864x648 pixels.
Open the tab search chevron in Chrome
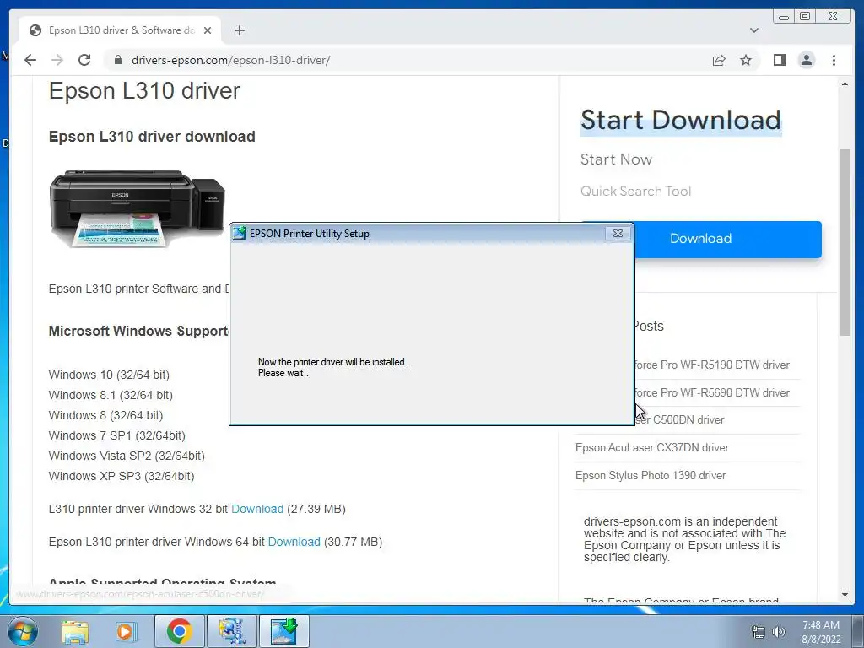click(753, 30)
